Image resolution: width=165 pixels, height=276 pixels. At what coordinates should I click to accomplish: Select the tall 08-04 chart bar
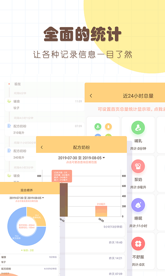64,200
